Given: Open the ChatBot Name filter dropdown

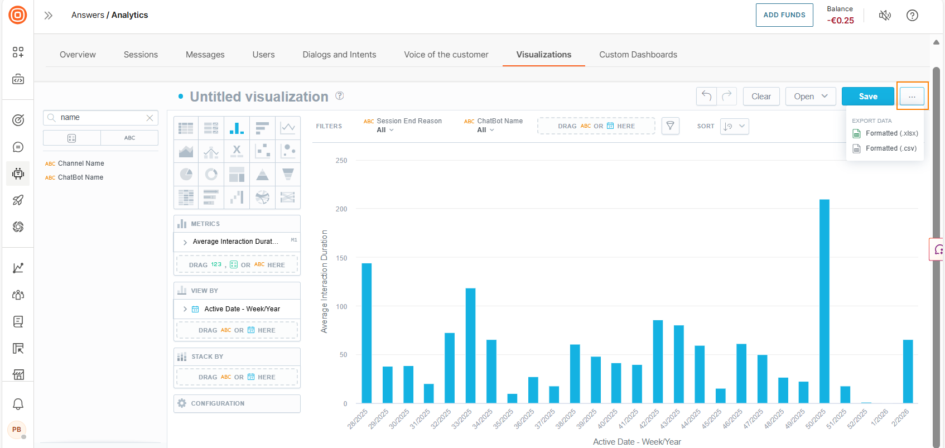Looking at the screenshot, I should [493, 126].
